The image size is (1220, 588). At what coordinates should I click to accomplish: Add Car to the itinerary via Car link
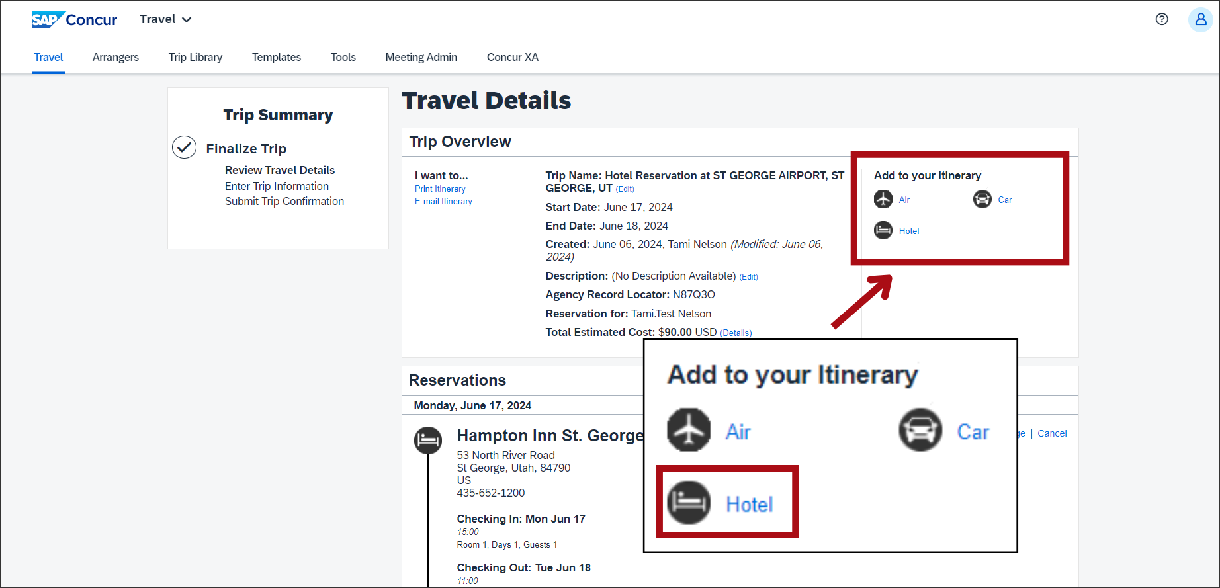1005,200
